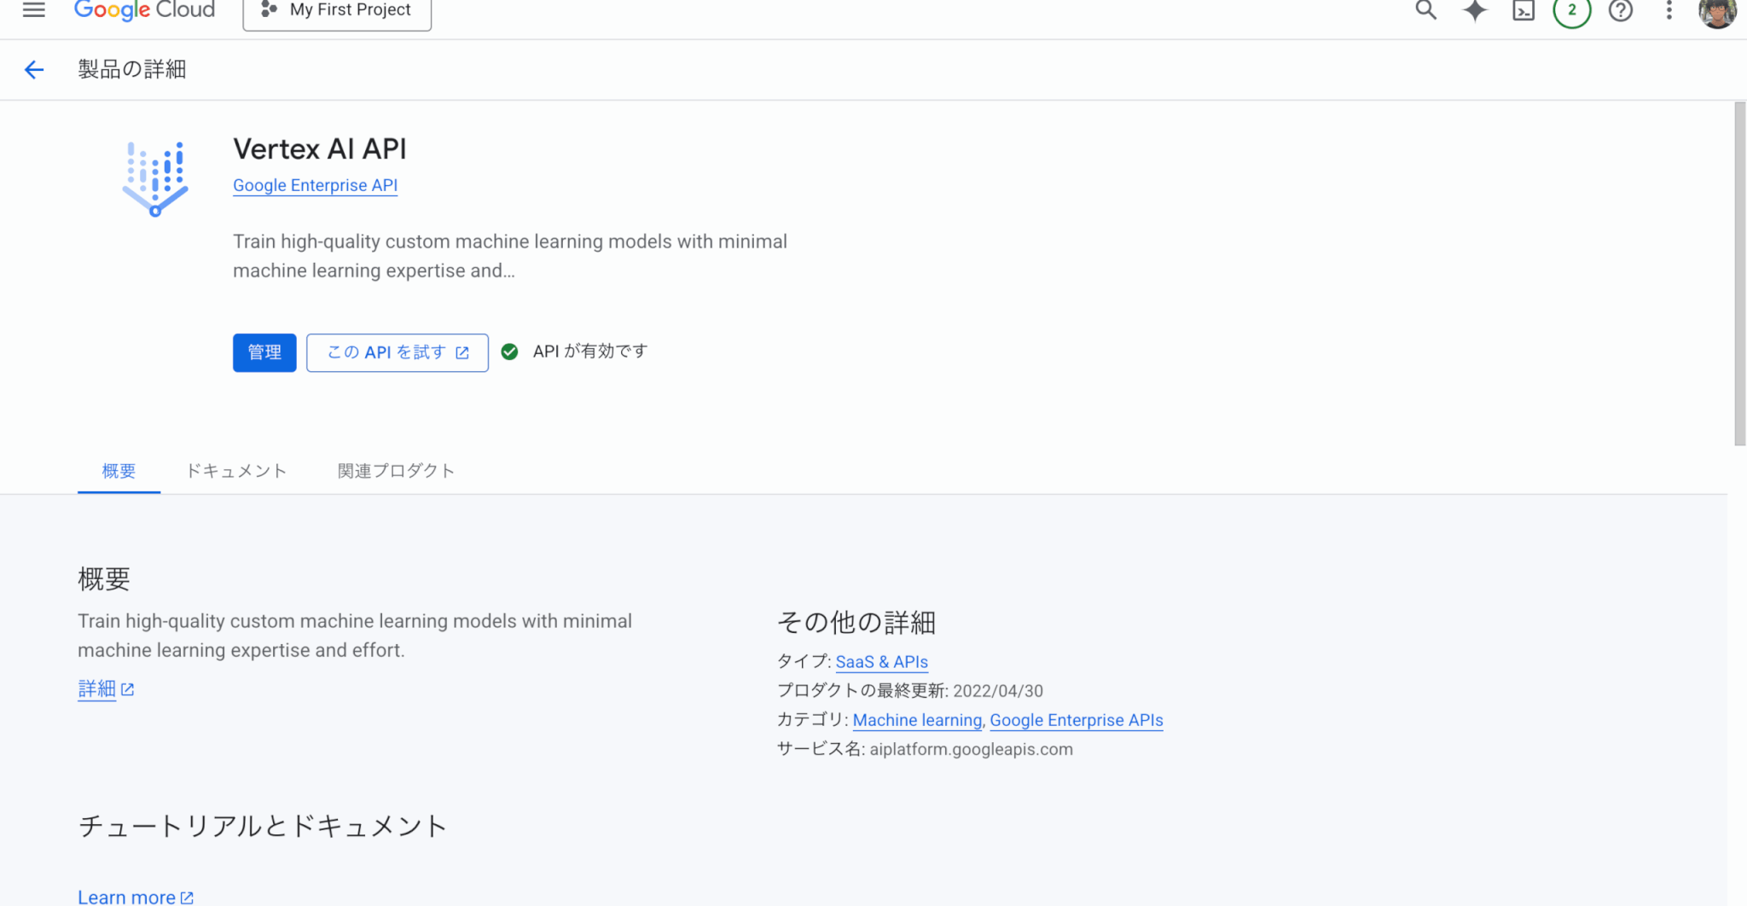Click the API が有効です status text

coord(590,351)
